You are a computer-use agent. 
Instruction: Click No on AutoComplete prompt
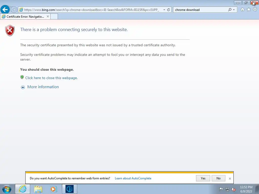pyautogui.click(x=218, y=178)
